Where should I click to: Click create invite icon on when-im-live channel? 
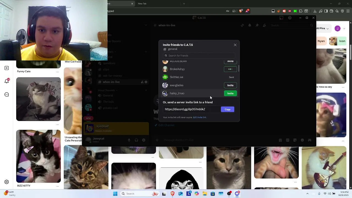(x=142, y=82)
